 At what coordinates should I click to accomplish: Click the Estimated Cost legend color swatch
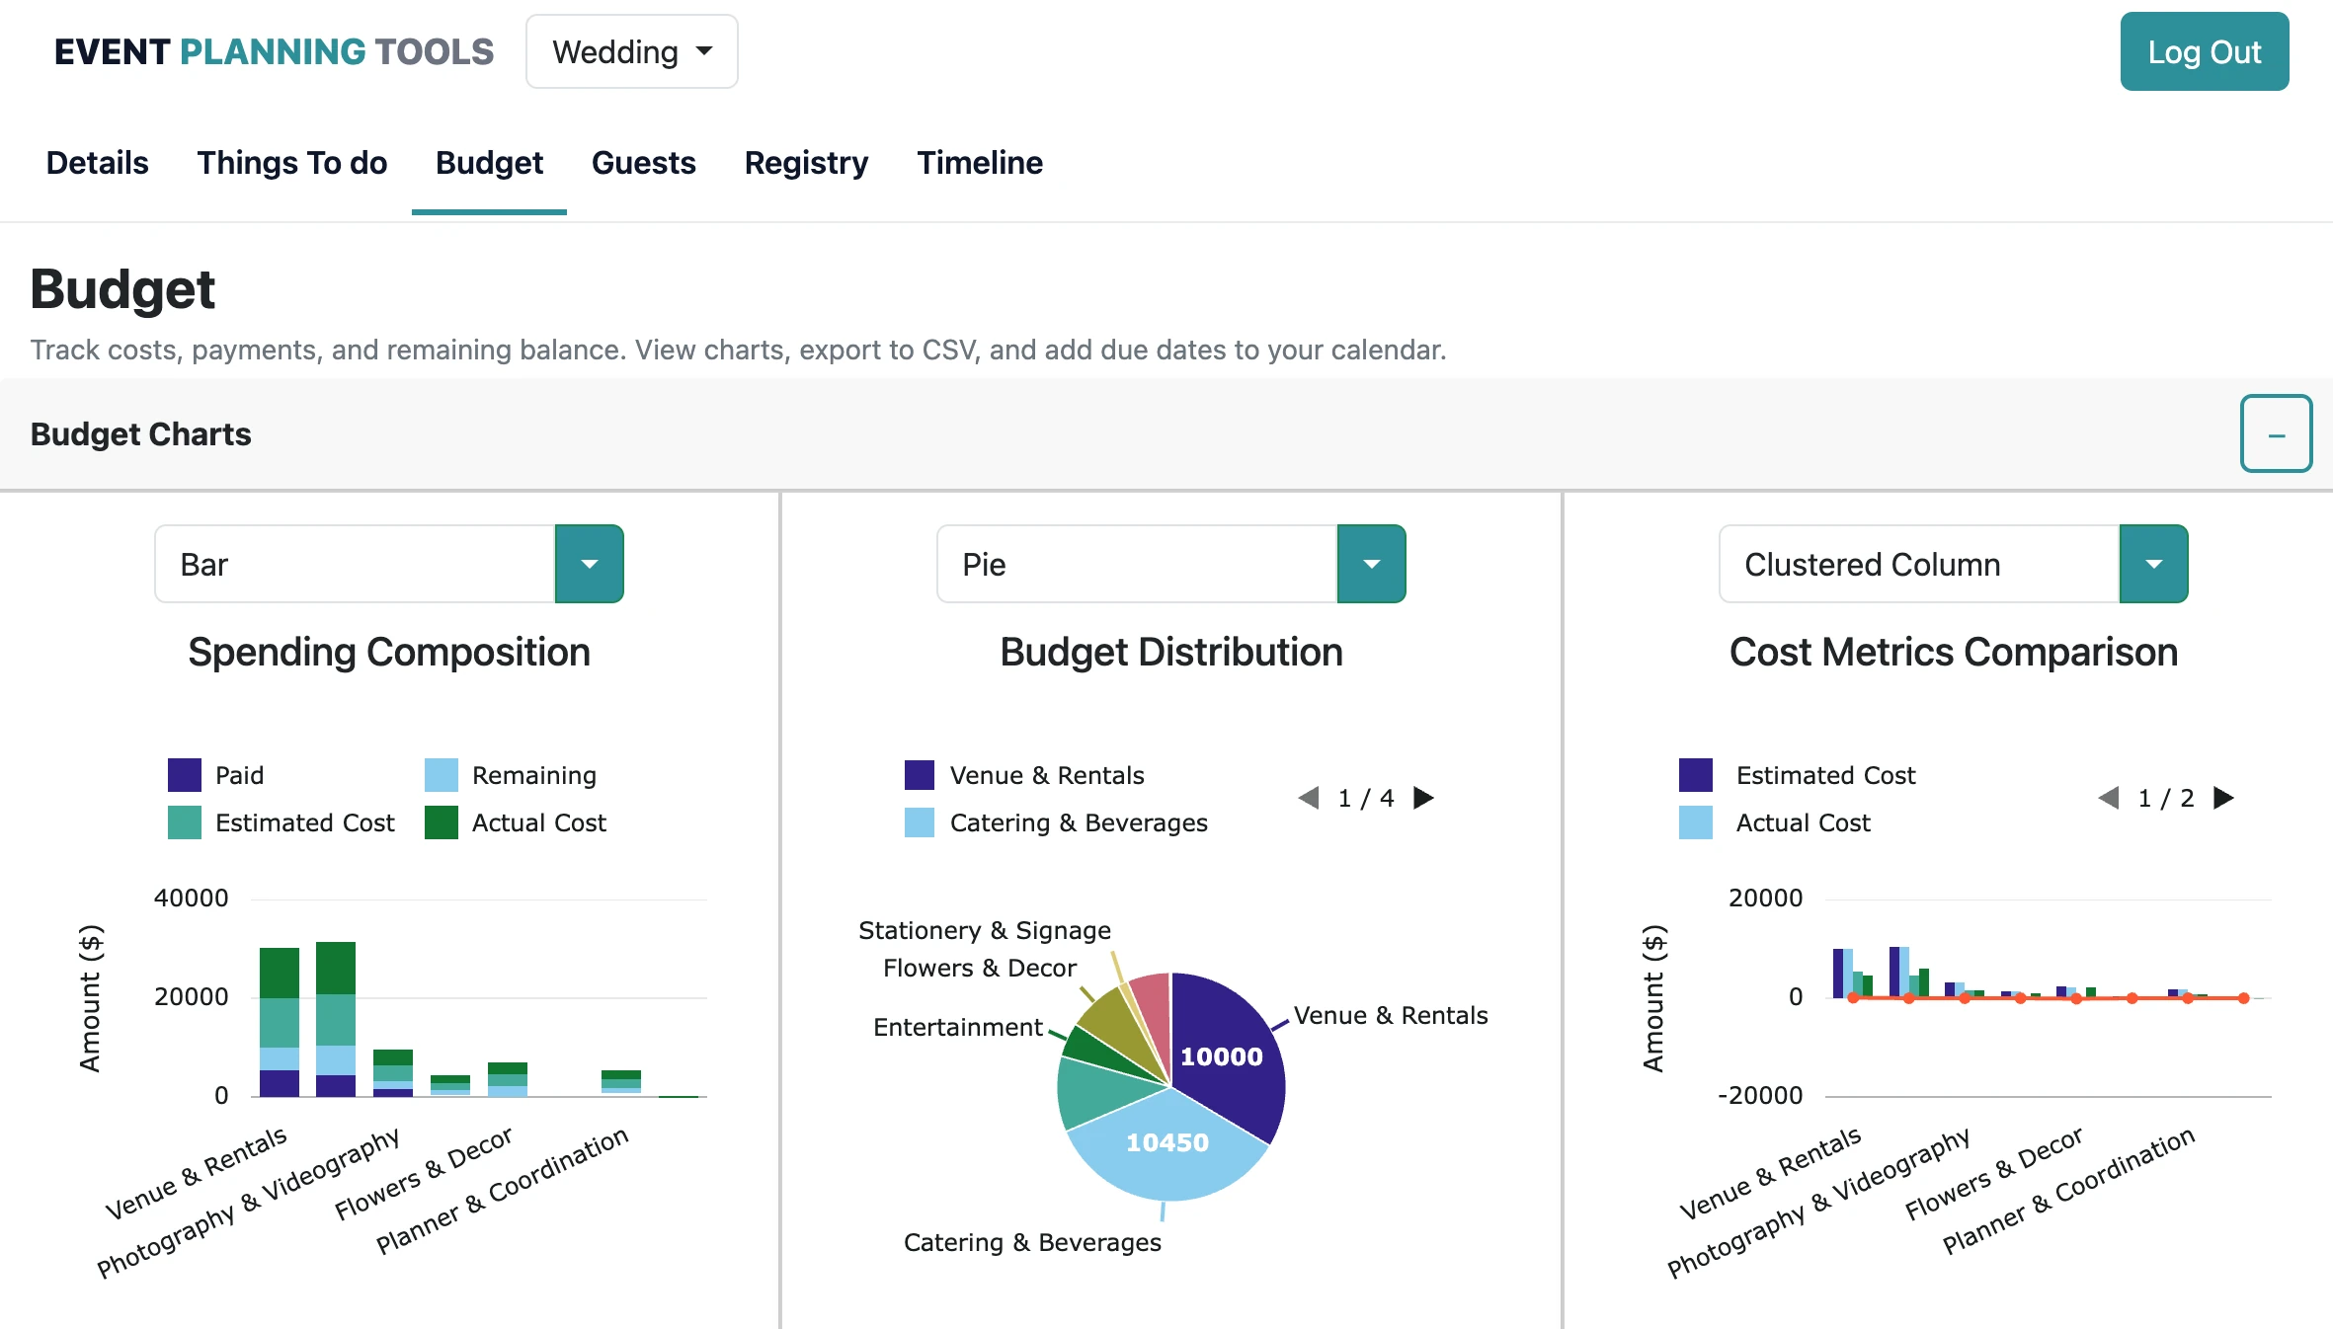tap(1695, 775)
